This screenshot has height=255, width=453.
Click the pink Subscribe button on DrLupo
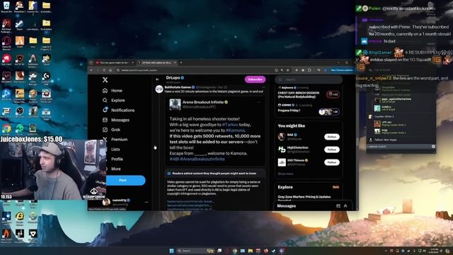pos(255,79)
